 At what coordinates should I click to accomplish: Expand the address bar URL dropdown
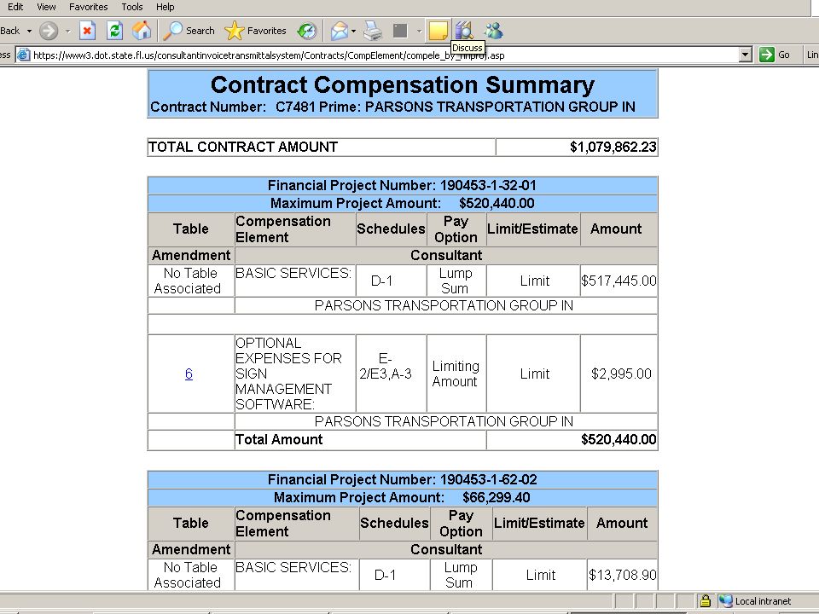[746, 55]
